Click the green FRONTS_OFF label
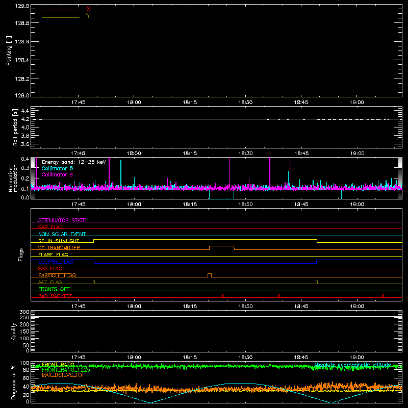 pos(54,289)
